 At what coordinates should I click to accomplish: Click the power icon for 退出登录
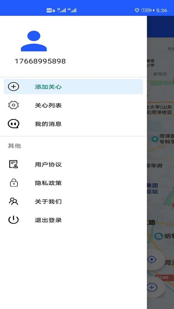tap(14, 220)
